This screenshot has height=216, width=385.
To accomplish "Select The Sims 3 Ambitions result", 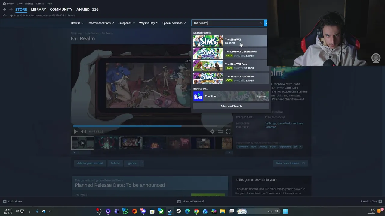I will coord(231,78).
